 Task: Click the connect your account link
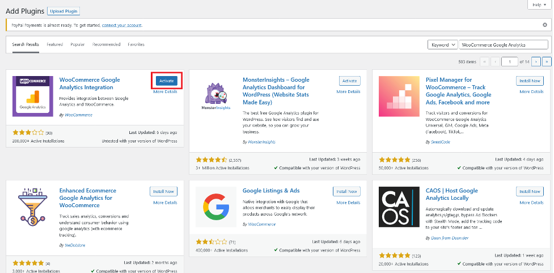click(122, 25)
